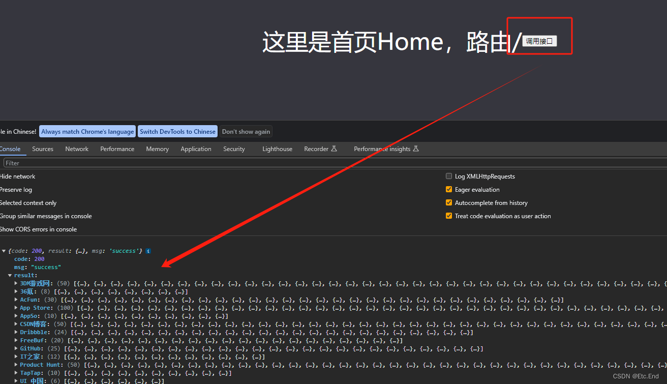Disable Treat code evaluation as user action
The width and height of the screenshot is (667, 384).
point(449,216)
